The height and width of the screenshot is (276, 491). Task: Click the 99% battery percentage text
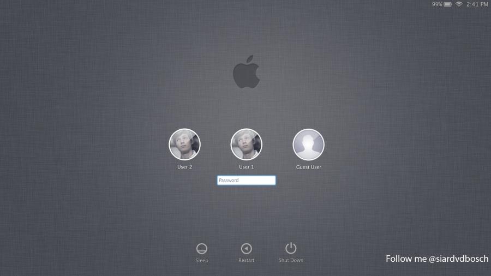(437, 4)
